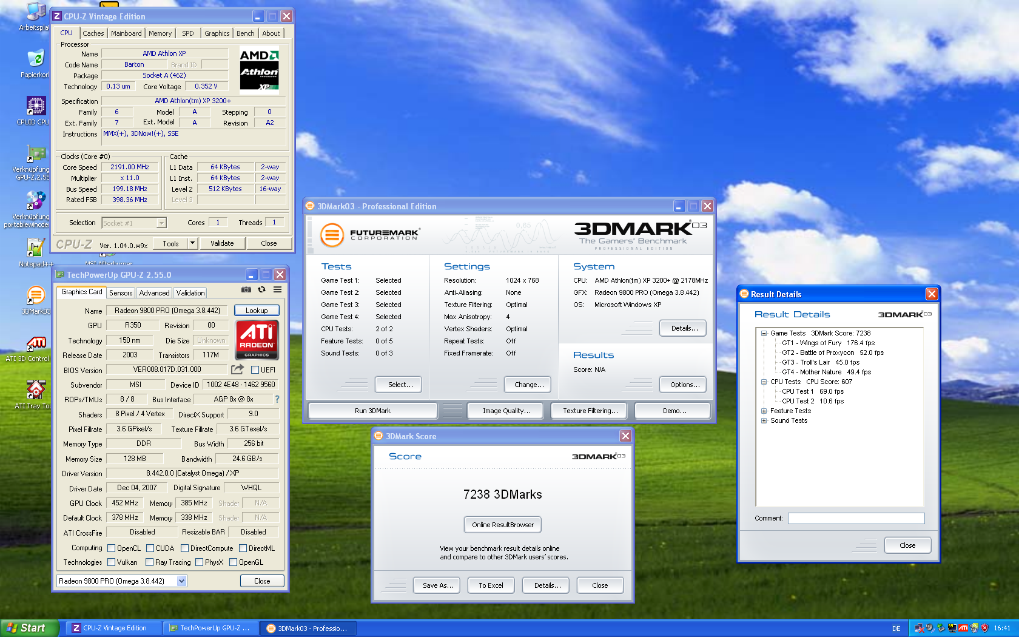This screenshot has height=637, width=1019.
Task: Toggle the Ray Tracing checkbox
Action: 149,562
